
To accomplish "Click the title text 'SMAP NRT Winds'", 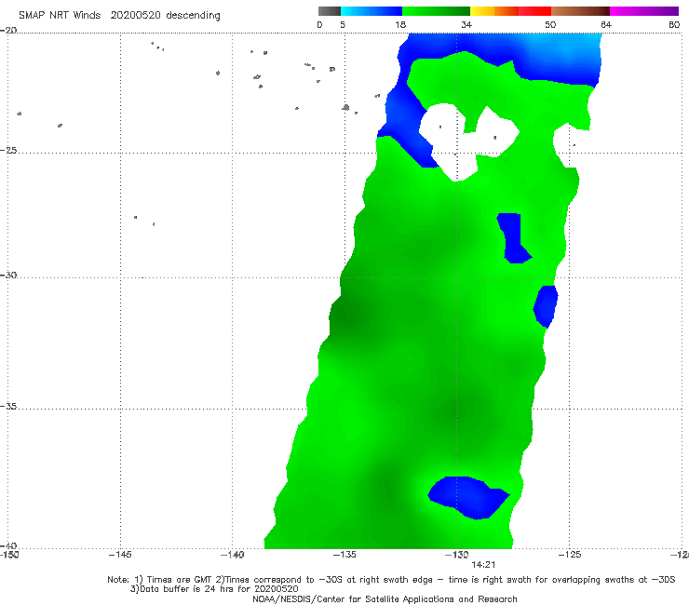I will tap(60, 16).
